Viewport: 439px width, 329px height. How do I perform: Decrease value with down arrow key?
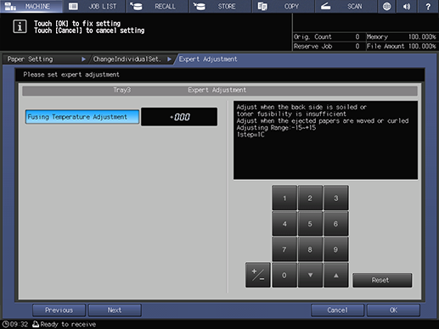click(310, 275)
